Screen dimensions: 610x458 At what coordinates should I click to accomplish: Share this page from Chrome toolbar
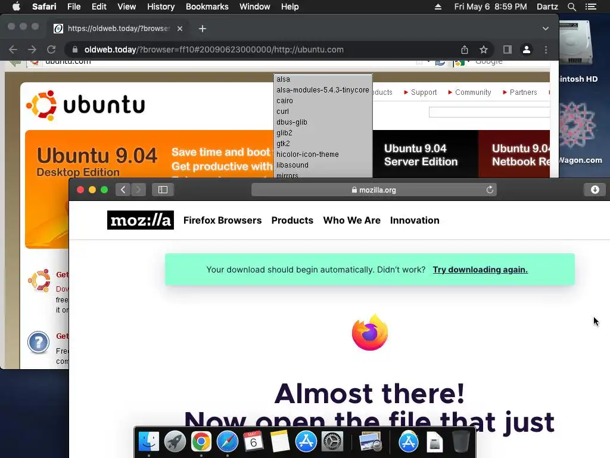tap(465, 49)
